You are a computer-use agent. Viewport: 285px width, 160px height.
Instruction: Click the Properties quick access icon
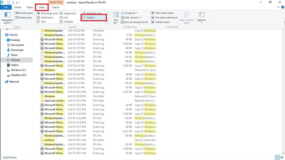coord(9,3)
